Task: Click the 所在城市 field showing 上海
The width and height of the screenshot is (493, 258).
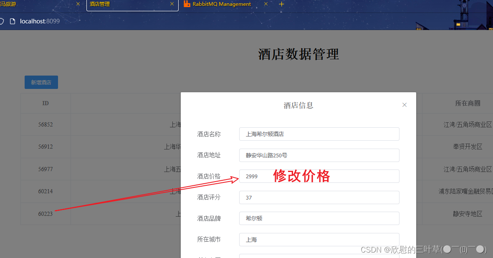Action: (x=319, y=240)
